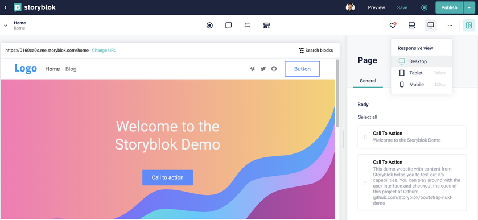Viewport: 478px width, 220px height.
Task: Open the Home nav link in preview
Action: (x=52, y=69)
